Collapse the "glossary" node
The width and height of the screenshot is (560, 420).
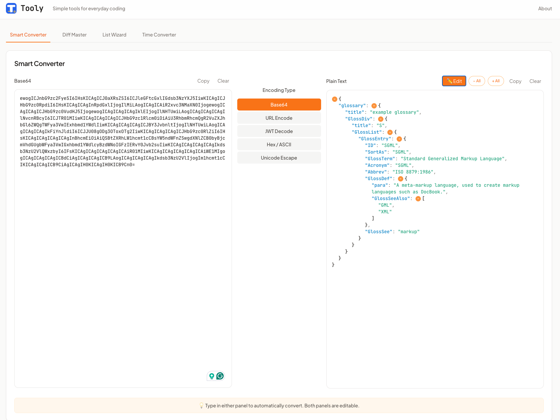pyautogui.click(x=374, y=105)
